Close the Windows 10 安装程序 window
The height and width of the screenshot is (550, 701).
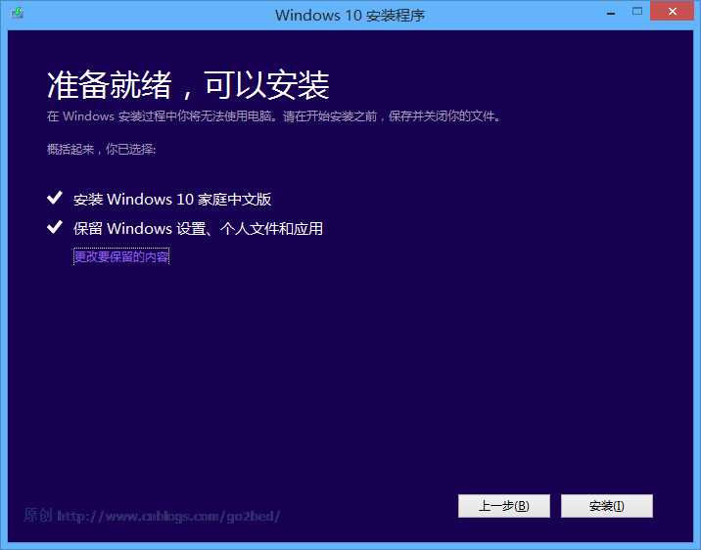pyautogui.click(x=672, y=11)
